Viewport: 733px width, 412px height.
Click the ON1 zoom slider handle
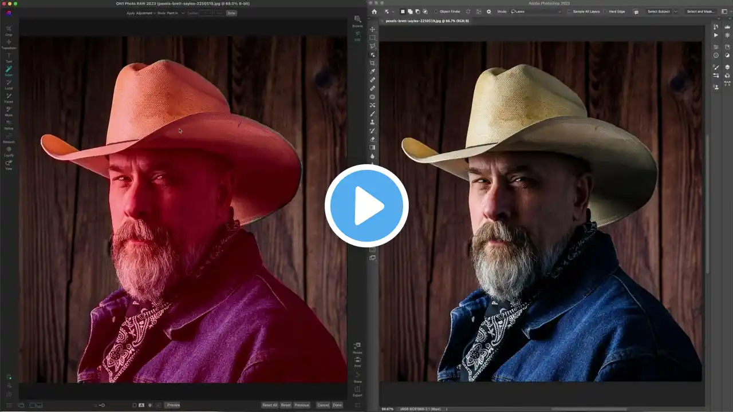click(102, 405)
